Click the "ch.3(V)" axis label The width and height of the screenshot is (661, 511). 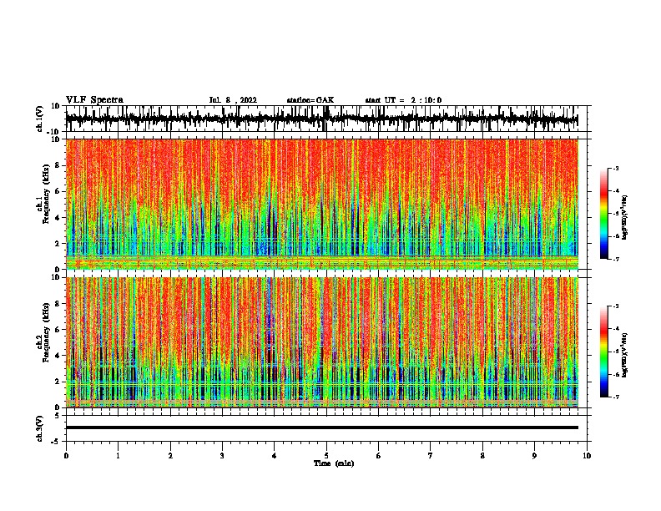[x=39, y=429]
